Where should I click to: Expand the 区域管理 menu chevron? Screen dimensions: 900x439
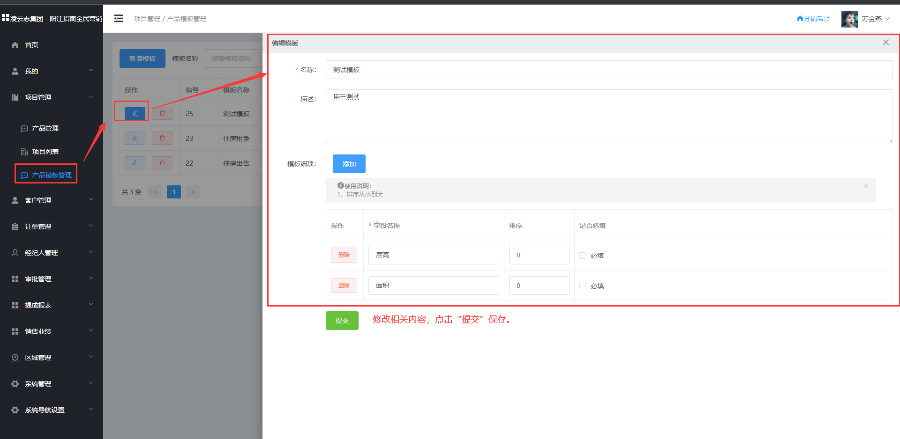pyautogui.click(x=91, y=357)
